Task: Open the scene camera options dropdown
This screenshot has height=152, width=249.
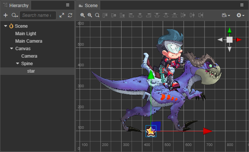Action: point(225,15)
